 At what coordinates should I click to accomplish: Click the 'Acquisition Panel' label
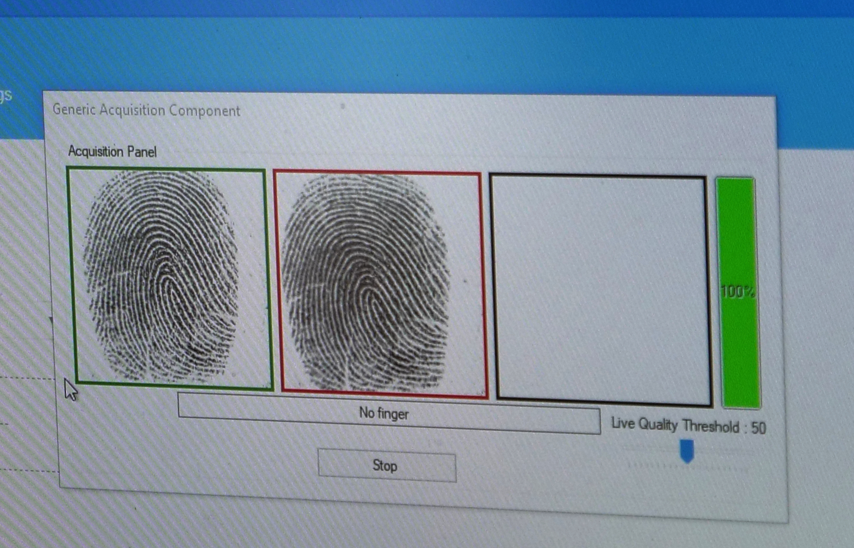pyautogui.click(x=112, y=151)
